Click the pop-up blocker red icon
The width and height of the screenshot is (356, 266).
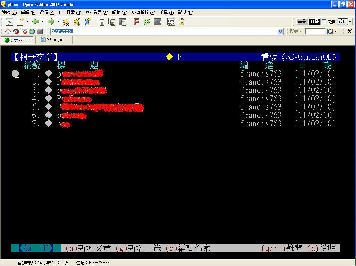click(16, 32)
